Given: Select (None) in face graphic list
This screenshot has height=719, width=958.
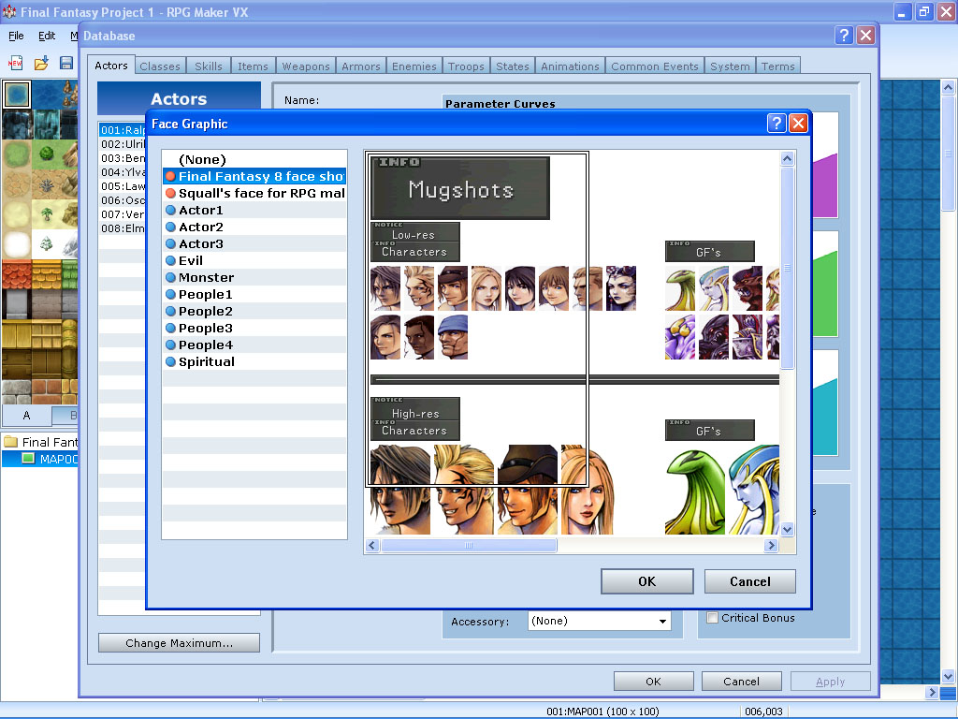Looking at the screenshot, I should [x=254, y=159].
